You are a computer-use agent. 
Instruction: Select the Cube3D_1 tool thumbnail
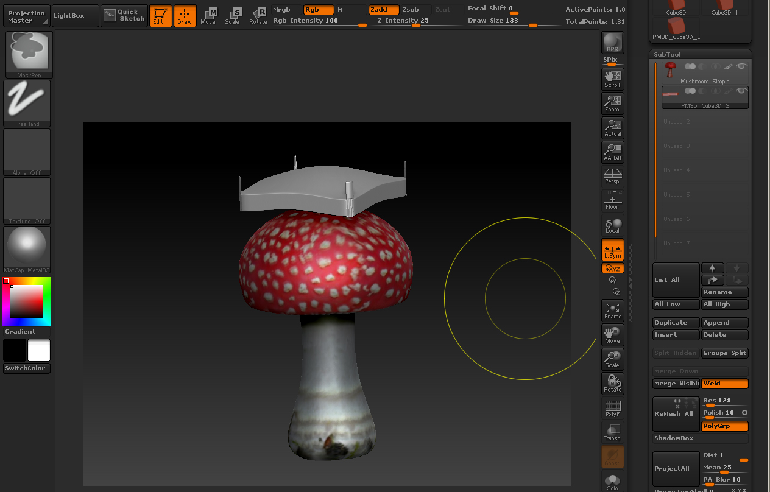[724, 9]
